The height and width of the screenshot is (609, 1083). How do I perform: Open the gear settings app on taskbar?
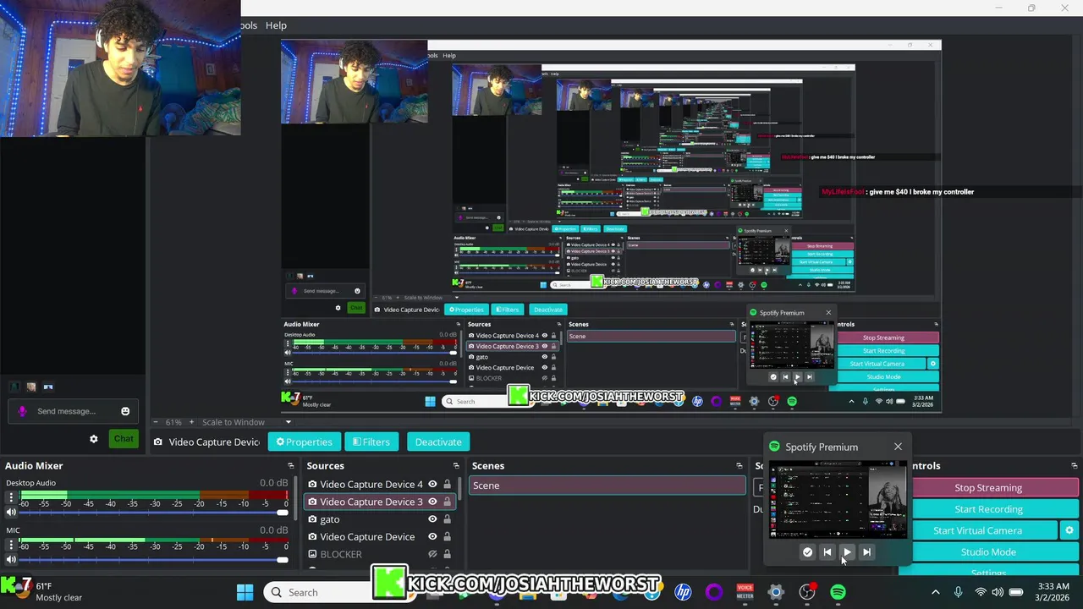coord(776,592)
